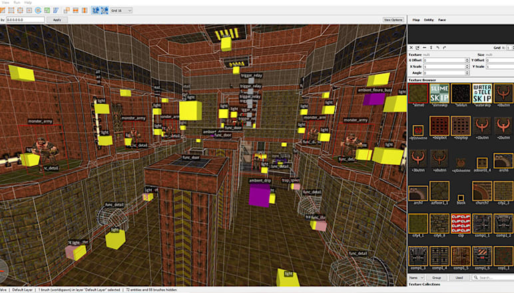The width and height of the screenshot is (514, 293).
Task: Select the +1butnn Quake logo texture
Action: click(482, 126)
